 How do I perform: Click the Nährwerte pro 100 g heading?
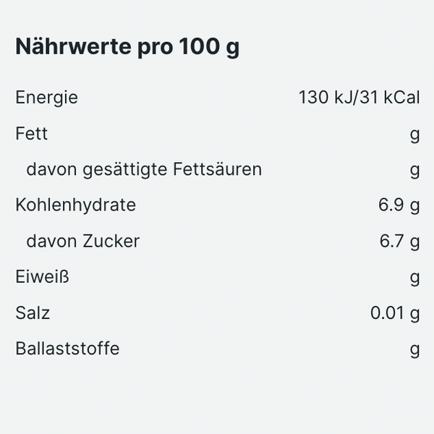coord(127,47)
